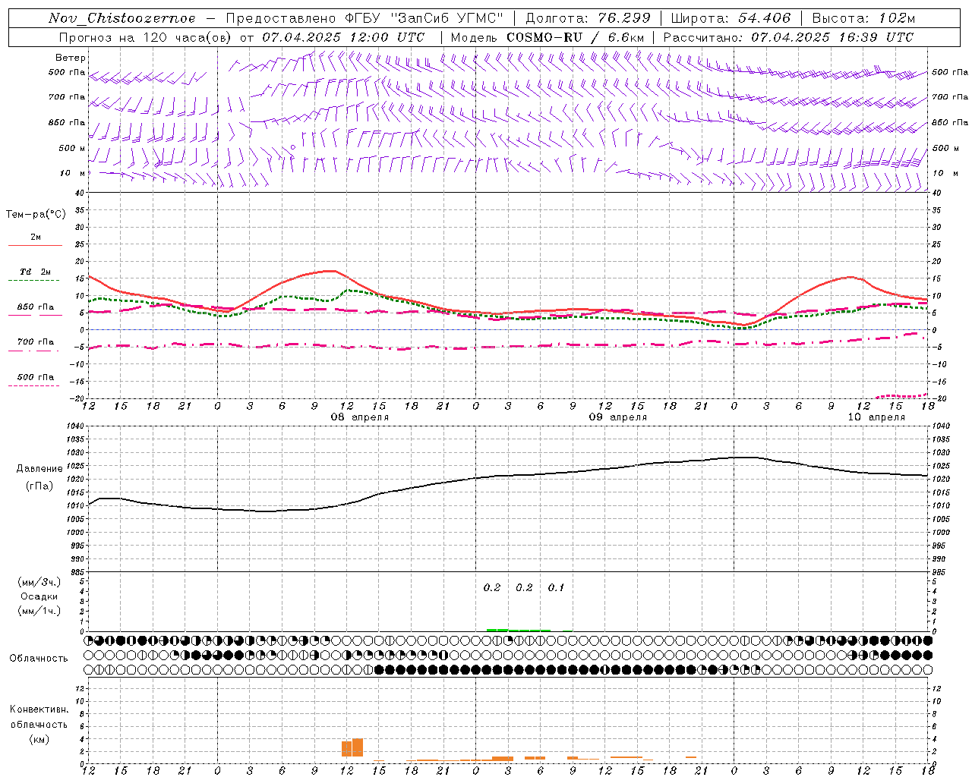Click the '2м' temperature legend entry
Viewport: 972px width, 777px height.
coord(36,238)
